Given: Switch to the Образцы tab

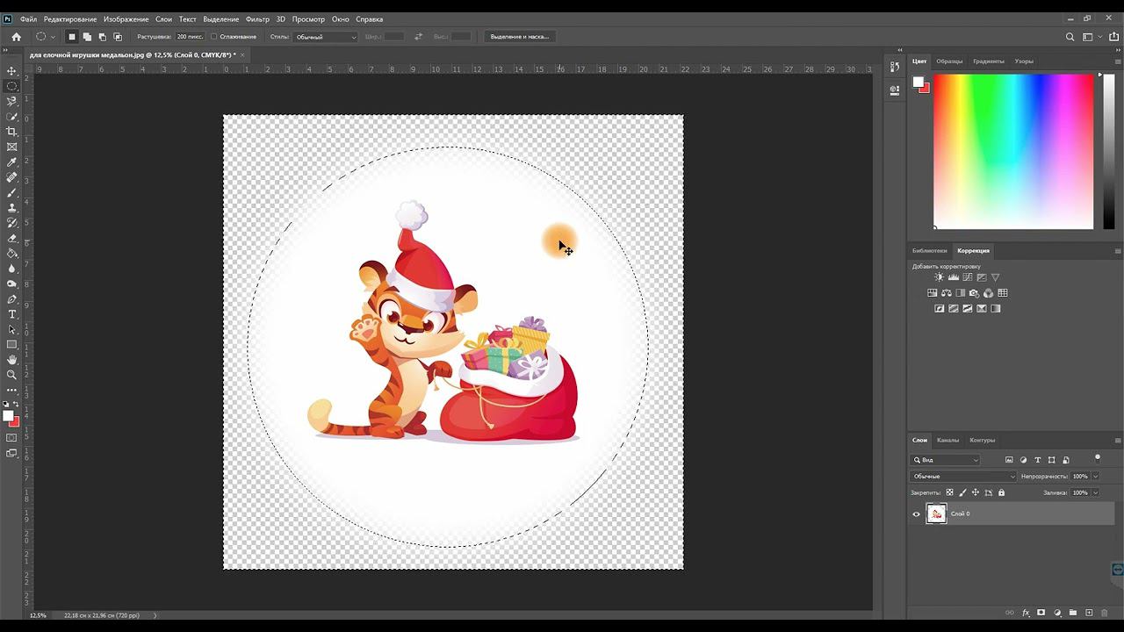Looking at the screenshot, I should (949, 61).
